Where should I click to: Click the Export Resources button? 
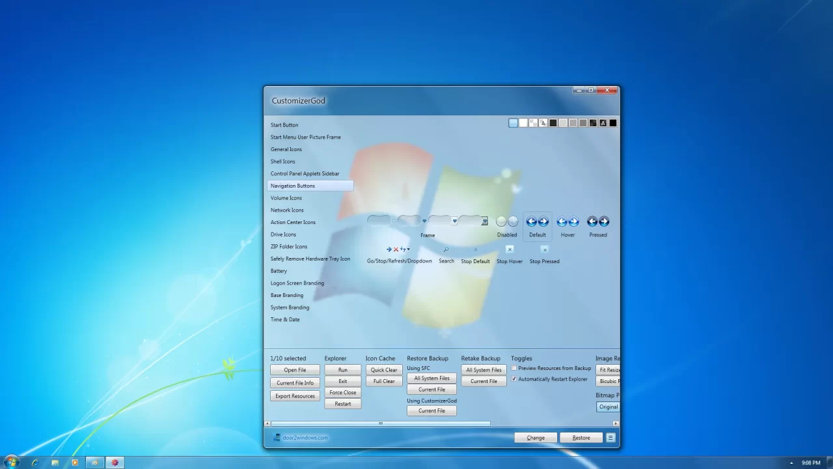pyautogui.click(x=294, y=395)
